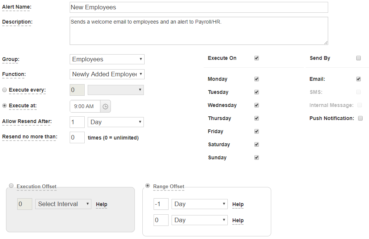Open the time picker clock icon
Screen dimensions: 369x239
[x=105, y=106]
